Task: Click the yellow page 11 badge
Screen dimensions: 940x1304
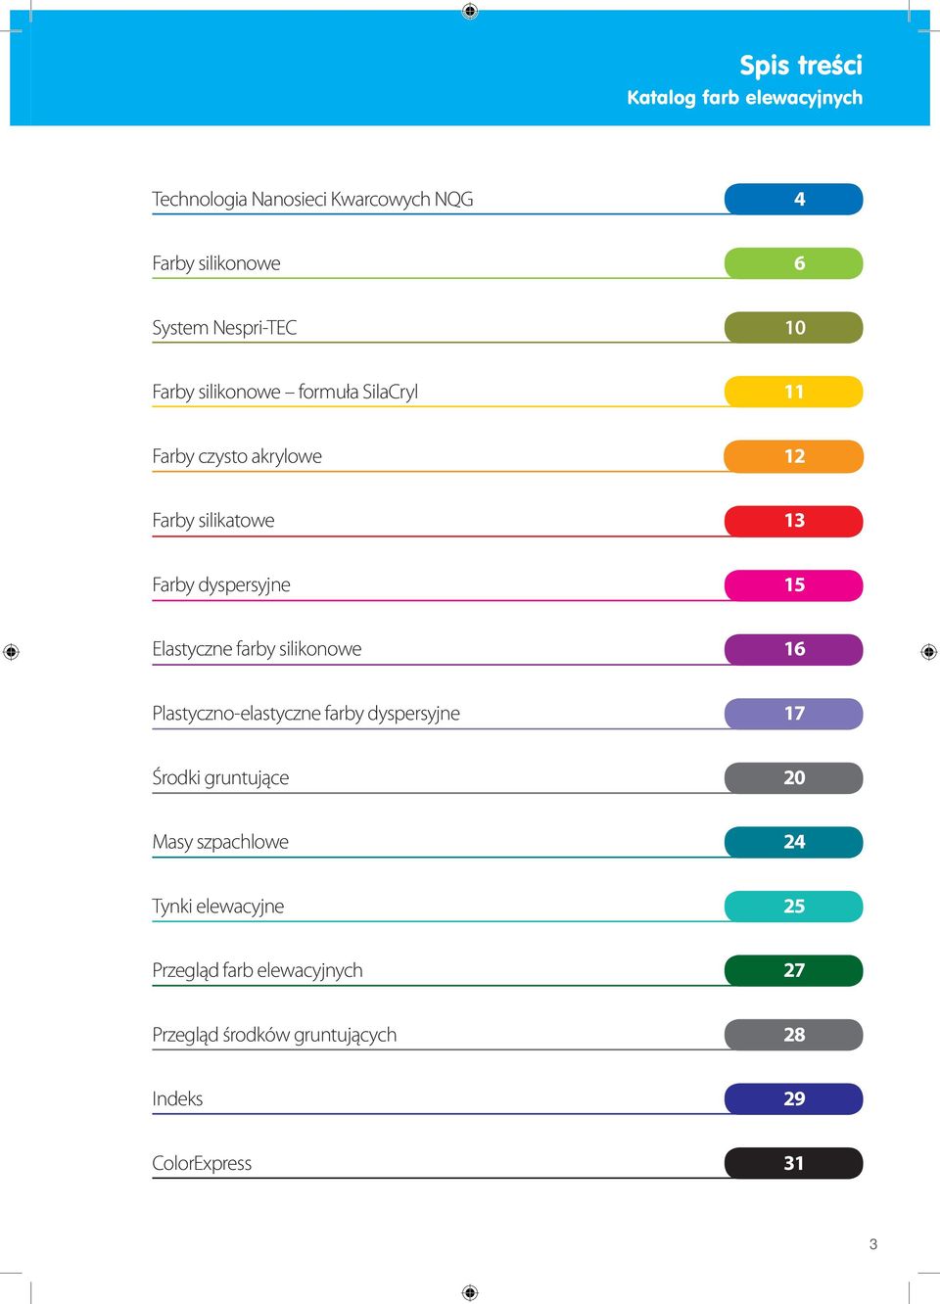Action: pyautogui.click(x=794, y=392)
